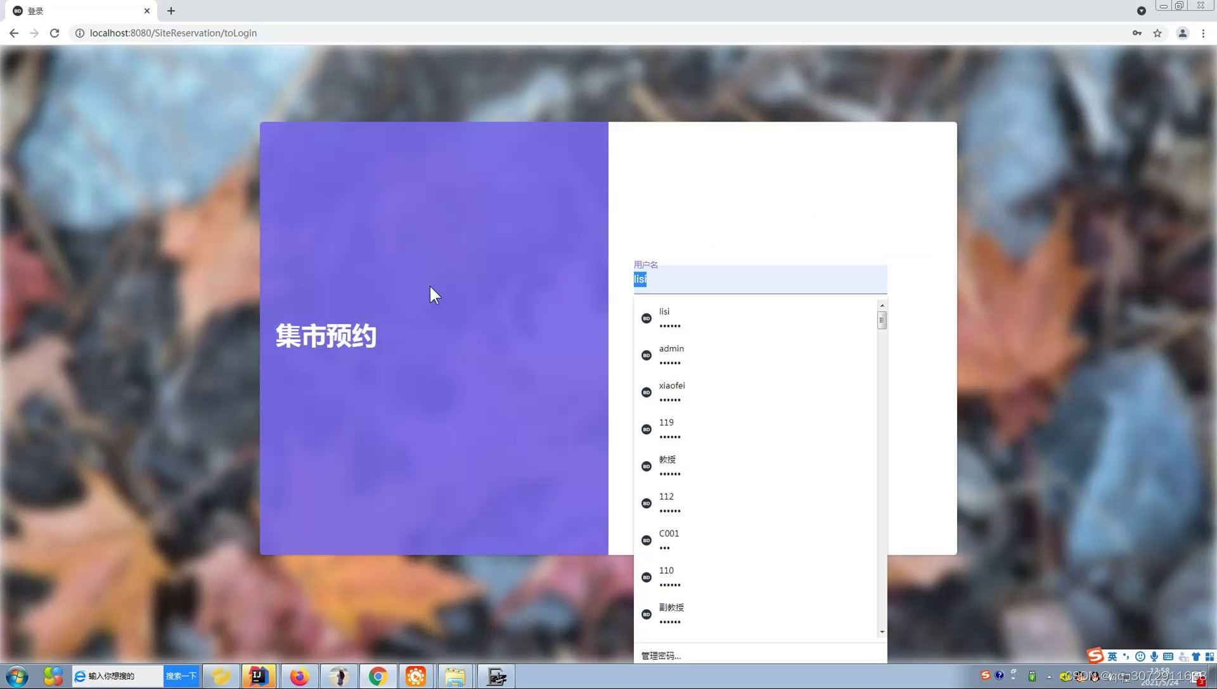Open Sogou emoji smiley icon
This screenshot has width=1217, height=689.
(1140, 657)
